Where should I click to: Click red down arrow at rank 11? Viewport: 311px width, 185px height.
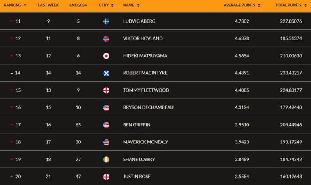click(x=11, y=21)
